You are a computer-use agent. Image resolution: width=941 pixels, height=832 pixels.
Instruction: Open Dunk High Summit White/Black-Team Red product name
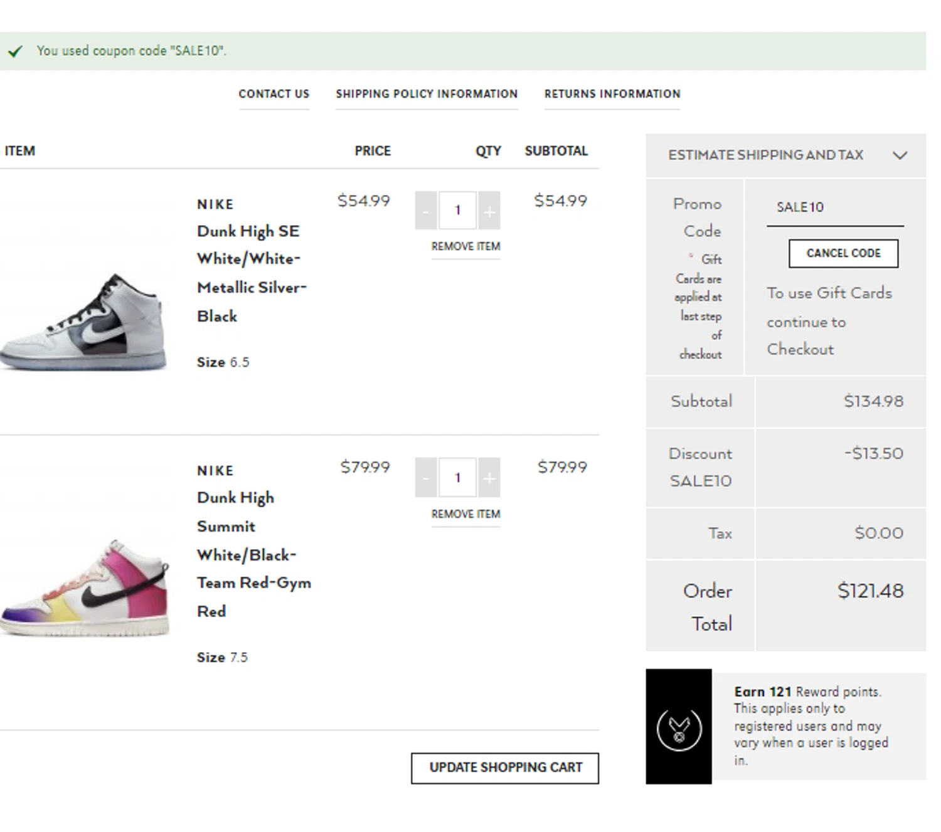[254, 554]
